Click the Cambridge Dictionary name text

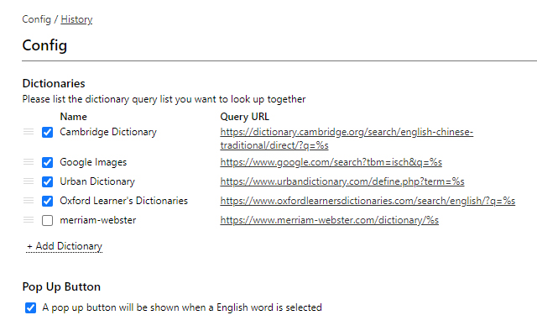tap(108, 132)
